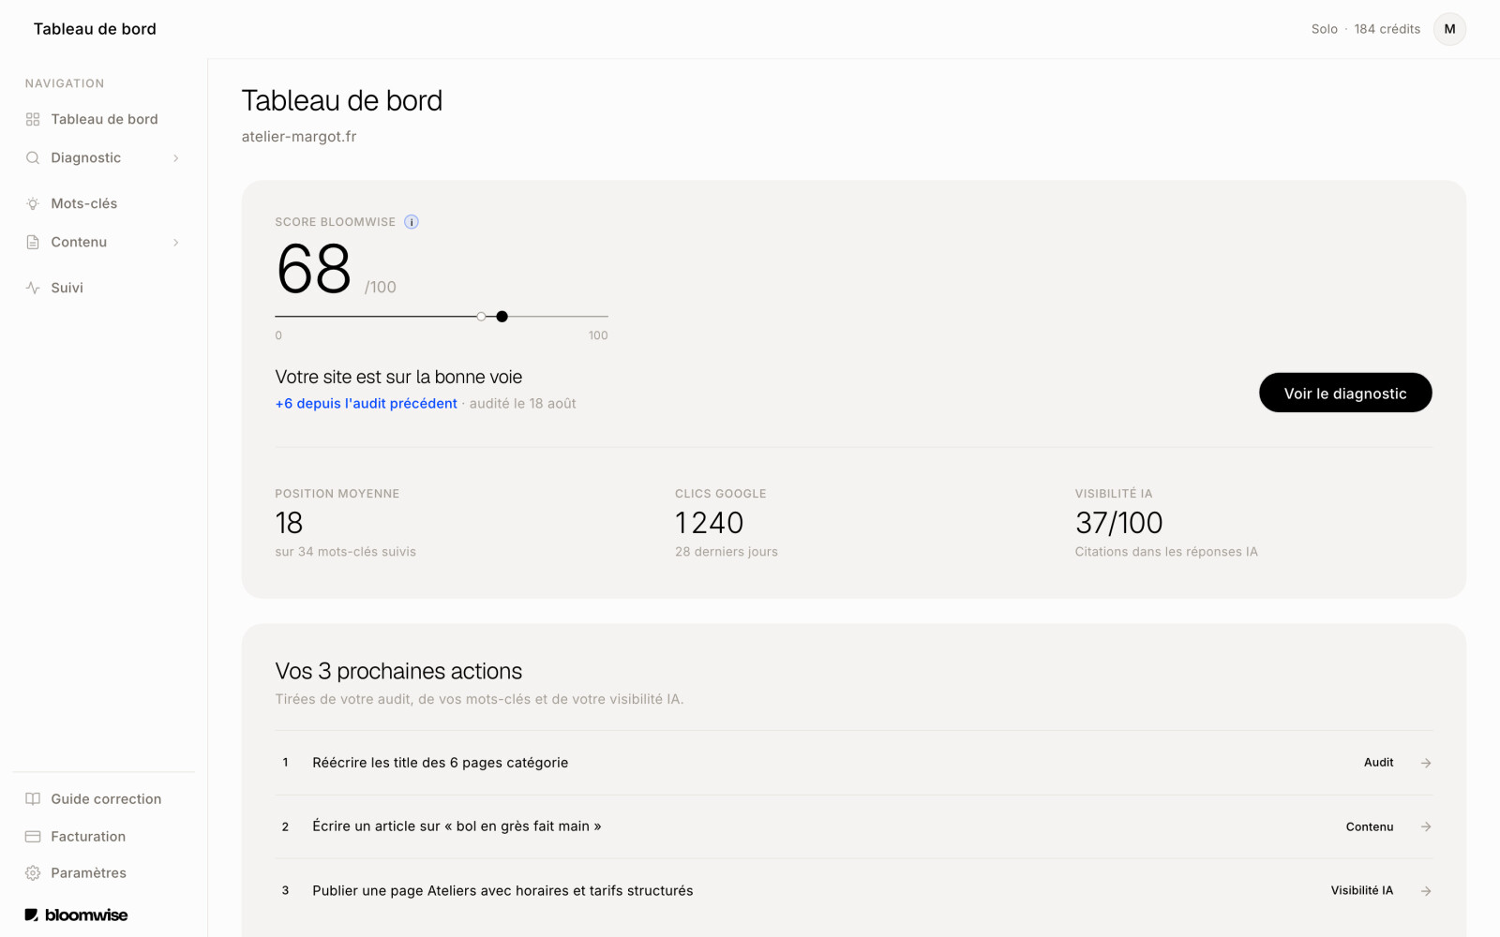Click the Solo plan label
The image size is (1500, 937).
(1325, 29)
